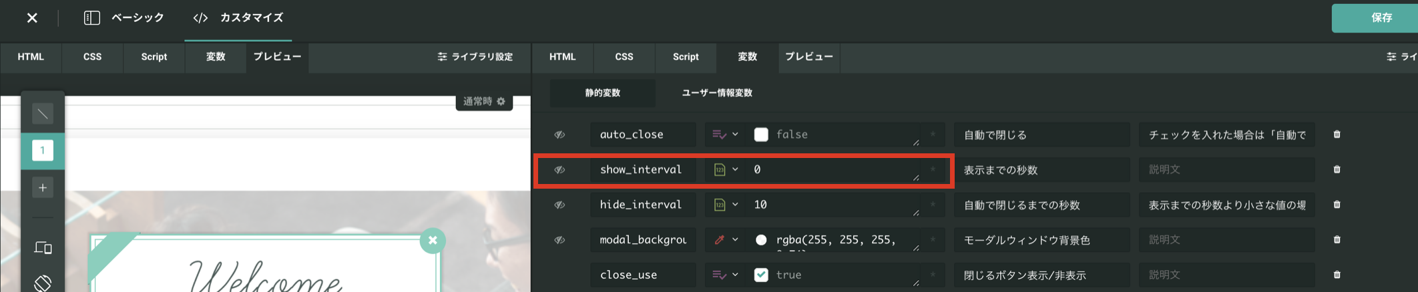This screenshot has height=292, width=1418.
Task: Save changes with the 保存 button
Action: 1375,18
